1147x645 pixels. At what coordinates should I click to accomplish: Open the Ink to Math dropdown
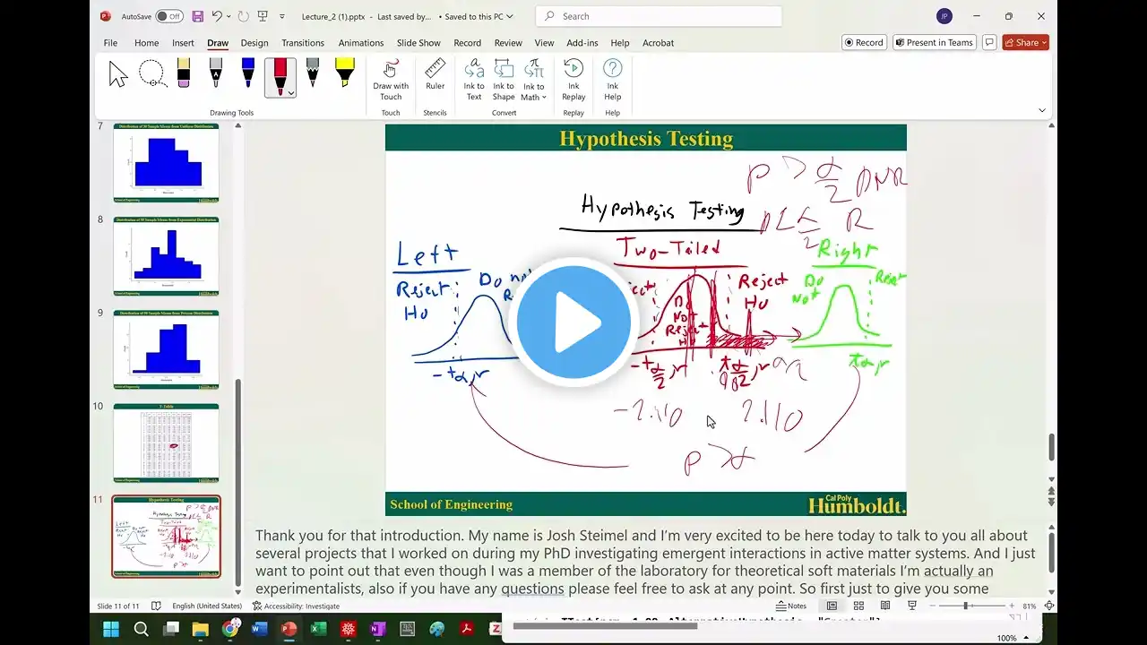pos(534,81)
